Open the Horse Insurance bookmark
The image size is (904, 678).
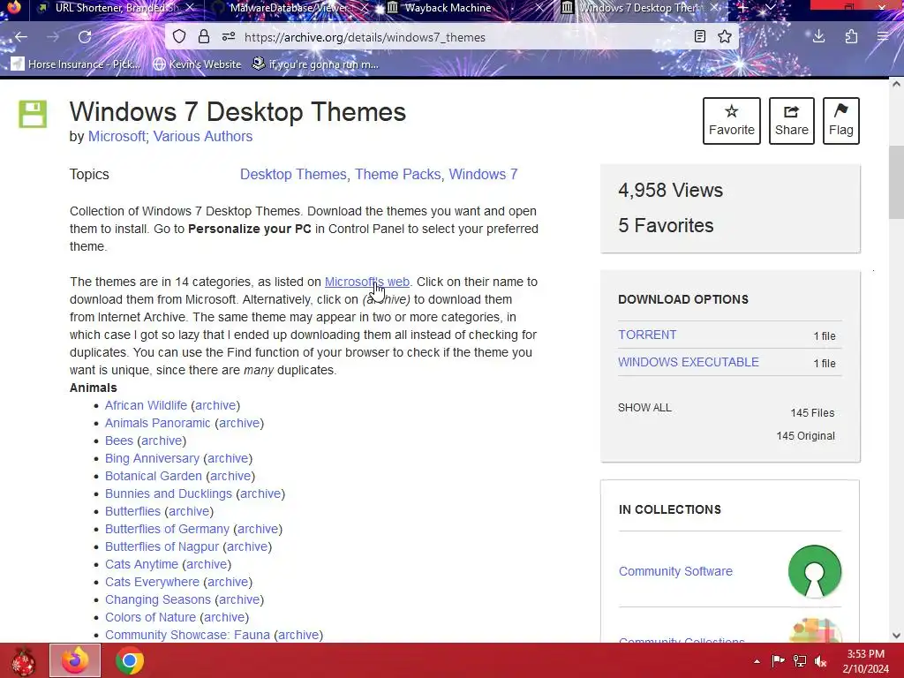point(76,64)
